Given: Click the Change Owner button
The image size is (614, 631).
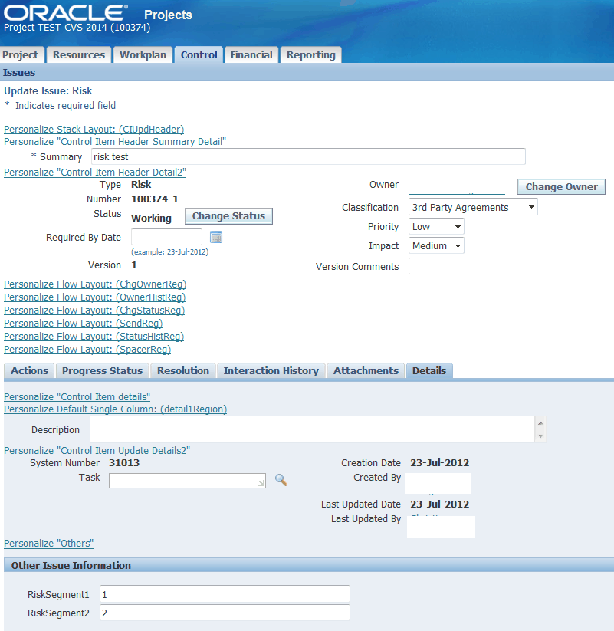Looking at the screenshot, I should pyautogui.click(x=560, y=186).
